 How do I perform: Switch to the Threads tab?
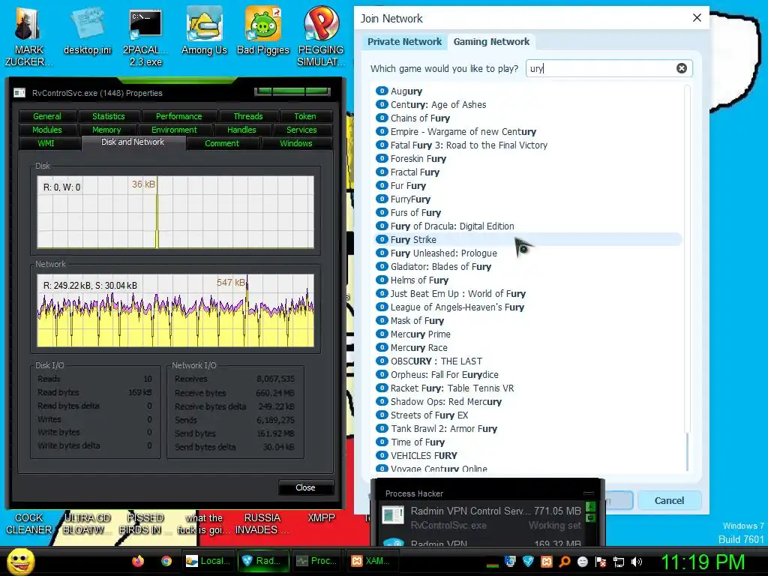point(248,116)
